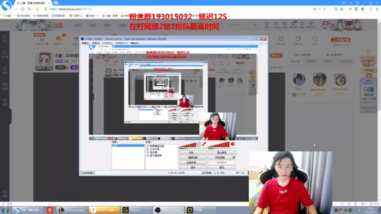The height and width of the screenshot is (214, 381).
Task: Click the 设定 button in OBS
Action: click(193, 153)
